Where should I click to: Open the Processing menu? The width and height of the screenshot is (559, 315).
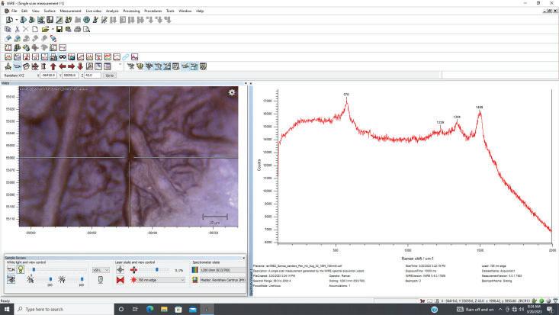click(x=131, y=11)
